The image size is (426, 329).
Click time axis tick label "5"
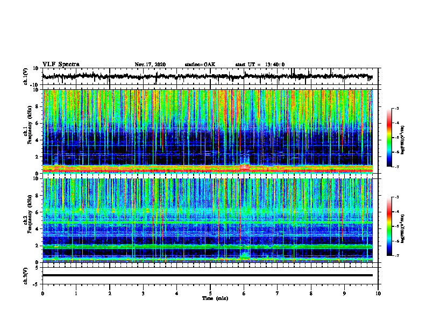(x=210, y=294)
